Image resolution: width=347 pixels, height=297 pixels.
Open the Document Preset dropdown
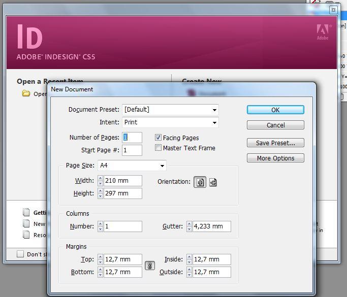(x=170, y=110)
